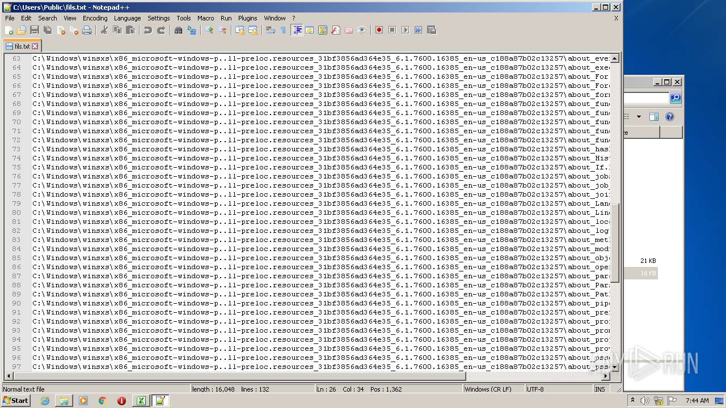Viewport: 726px width, 408px height.
Task: Switch to Excel on the taskbar
Action: (141, 401)
